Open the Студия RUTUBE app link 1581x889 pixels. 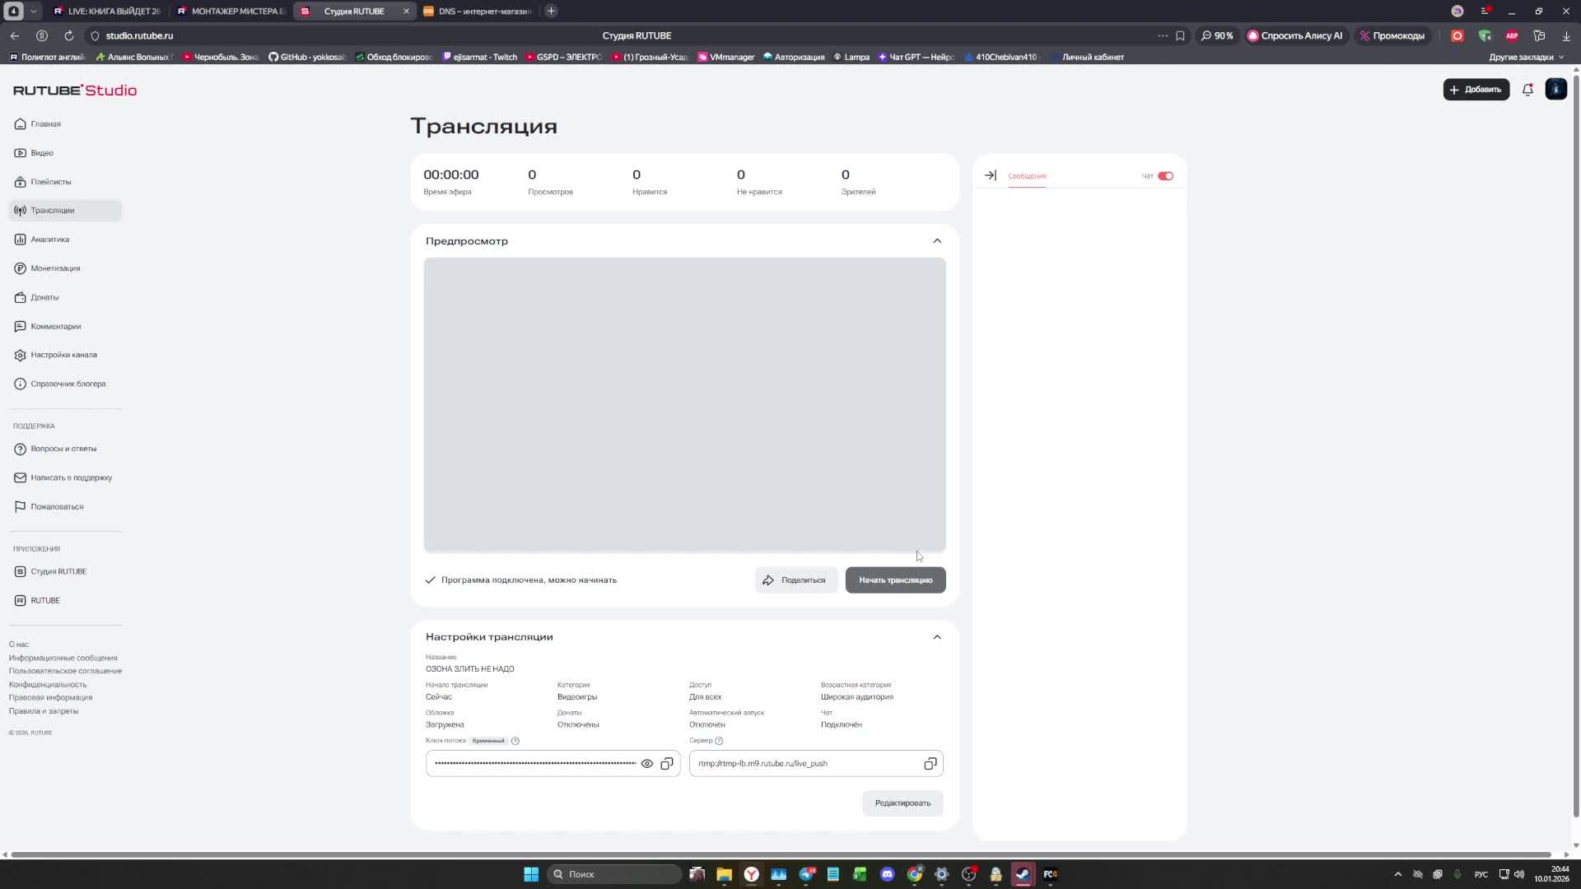[x=50, y=571]
